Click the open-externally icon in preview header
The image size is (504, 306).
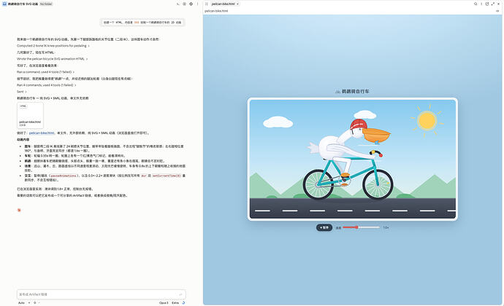487,4
